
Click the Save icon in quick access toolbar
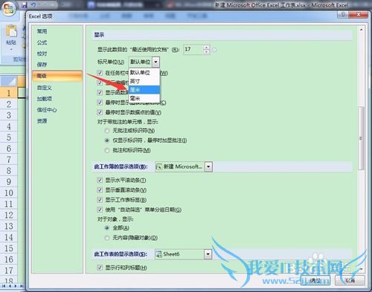(x=25, y=4)
